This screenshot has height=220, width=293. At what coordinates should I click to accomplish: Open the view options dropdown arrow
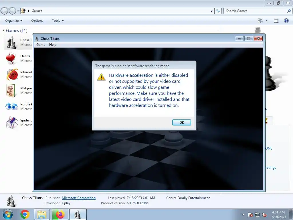[x=266, y=21]
